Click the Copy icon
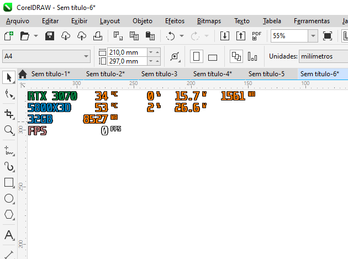The width and height of the screenshot is (348, 259). (134, 36)
